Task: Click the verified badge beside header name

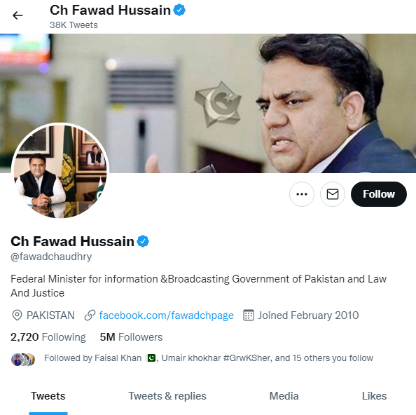Action: click(x=179, y=10)
